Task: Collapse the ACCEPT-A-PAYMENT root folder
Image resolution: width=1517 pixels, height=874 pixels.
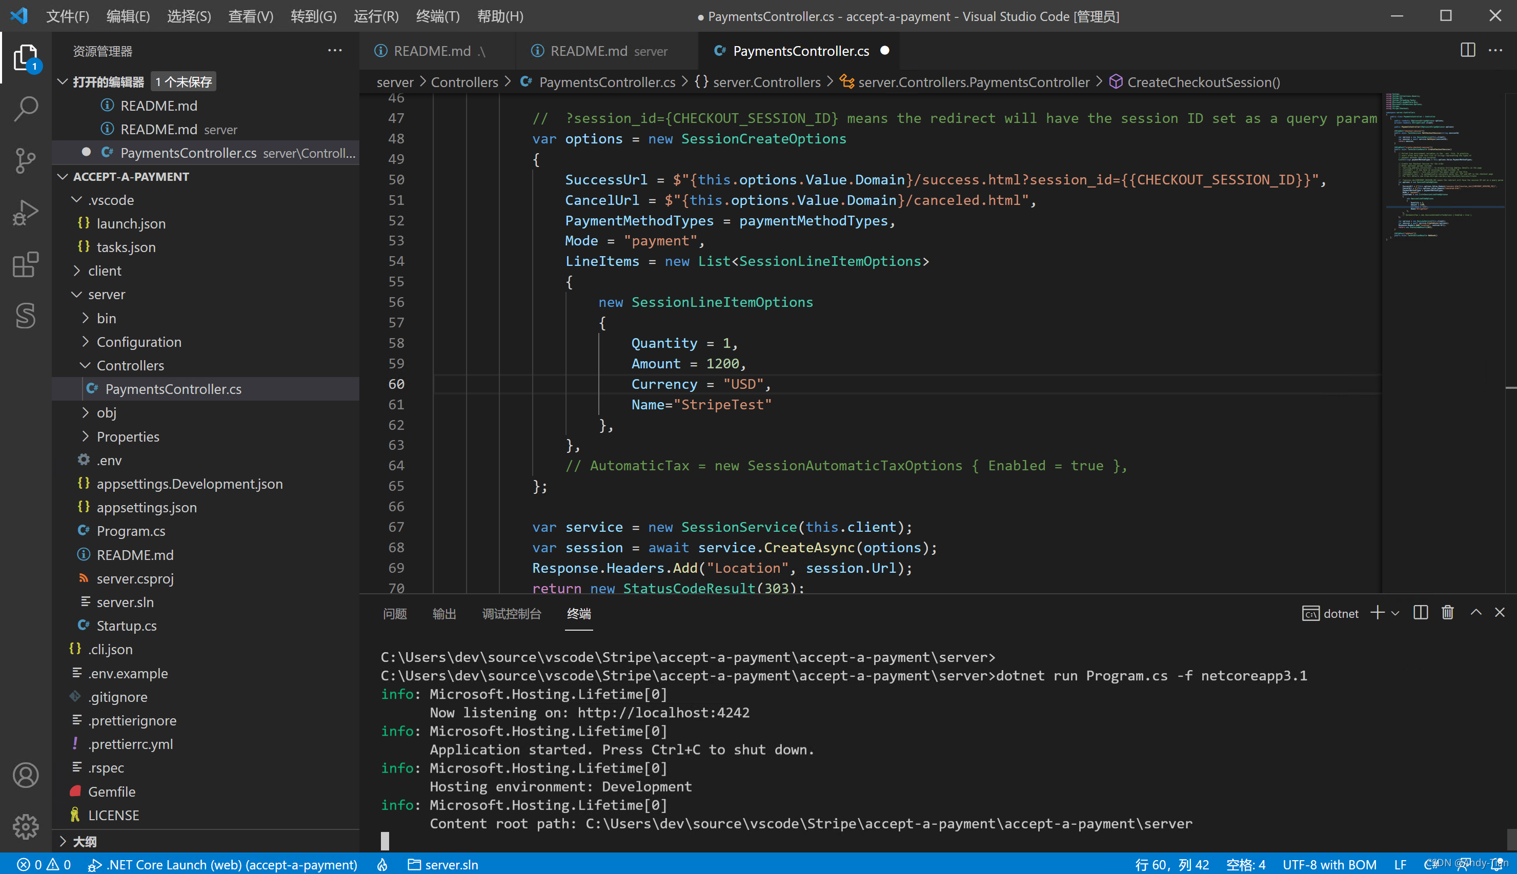Action: [63, 176]
